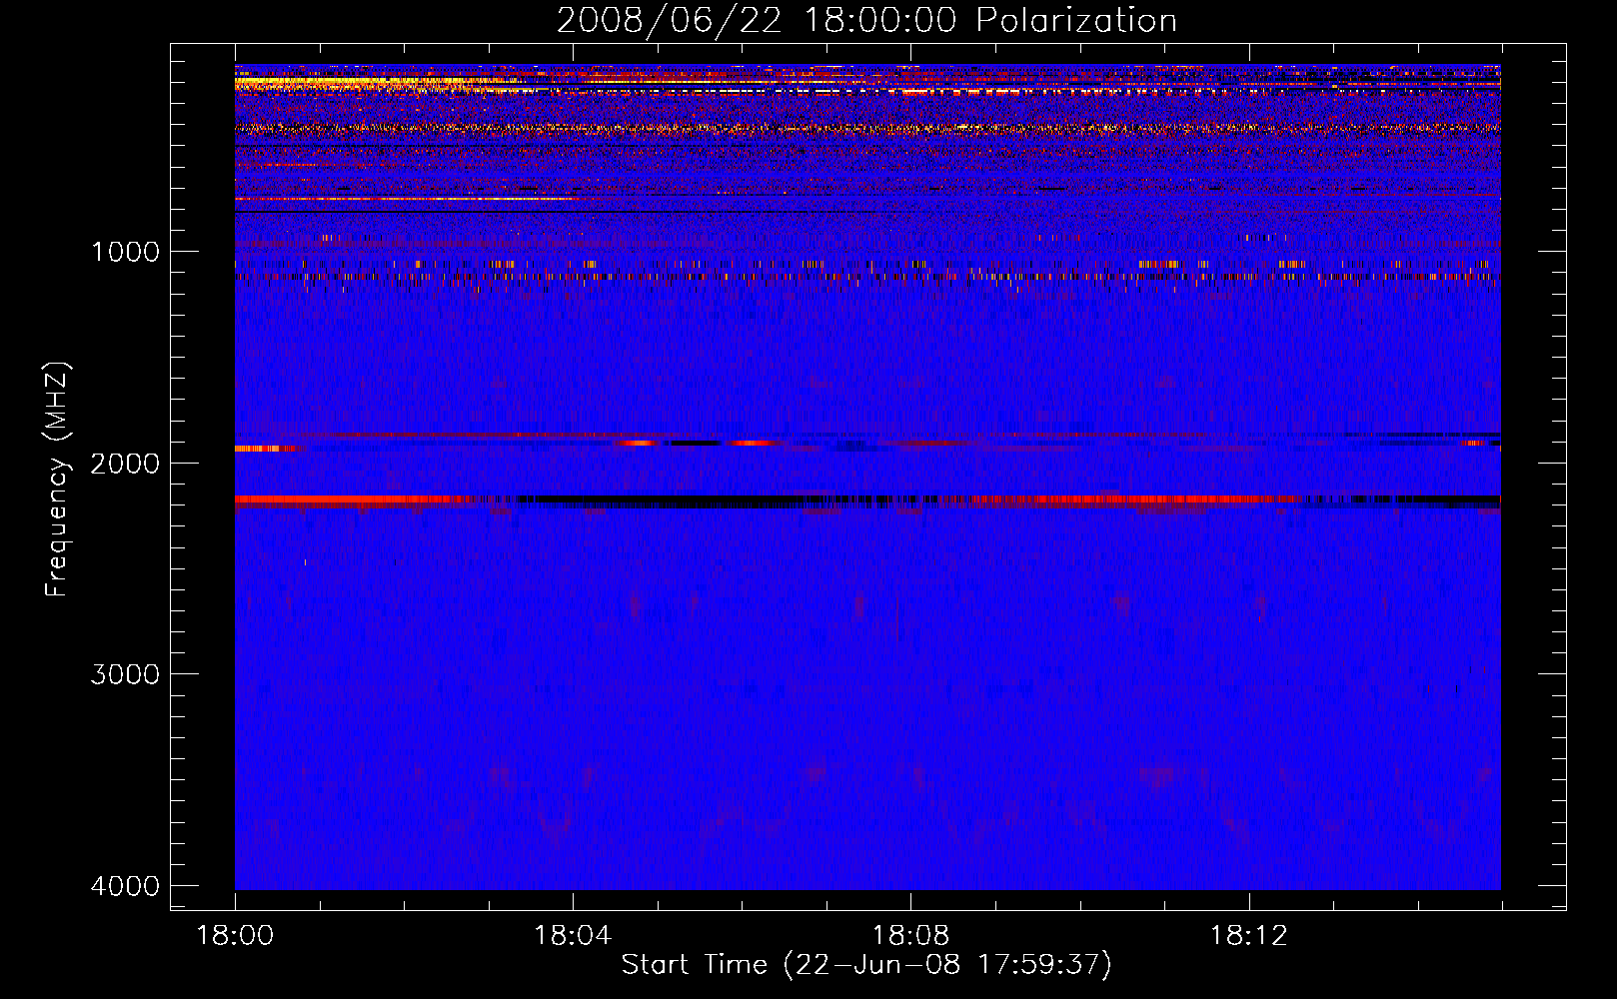The width and height of the screenshot is (1617, 999).
Task: Click the '18:04' time tick label
Action: click(x=573, y=936)
